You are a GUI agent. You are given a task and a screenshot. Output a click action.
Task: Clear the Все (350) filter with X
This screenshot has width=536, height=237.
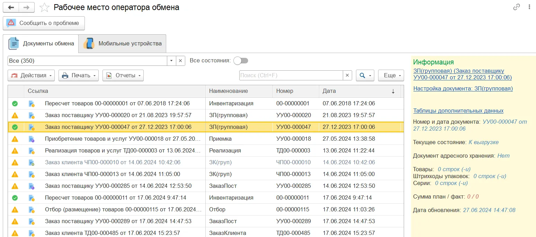tap(180, 61)
